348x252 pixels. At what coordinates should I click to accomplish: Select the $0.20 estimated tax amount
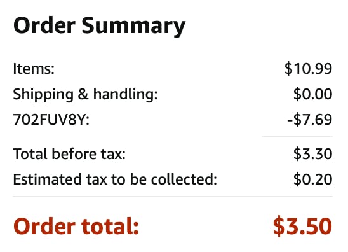point(312,179)
